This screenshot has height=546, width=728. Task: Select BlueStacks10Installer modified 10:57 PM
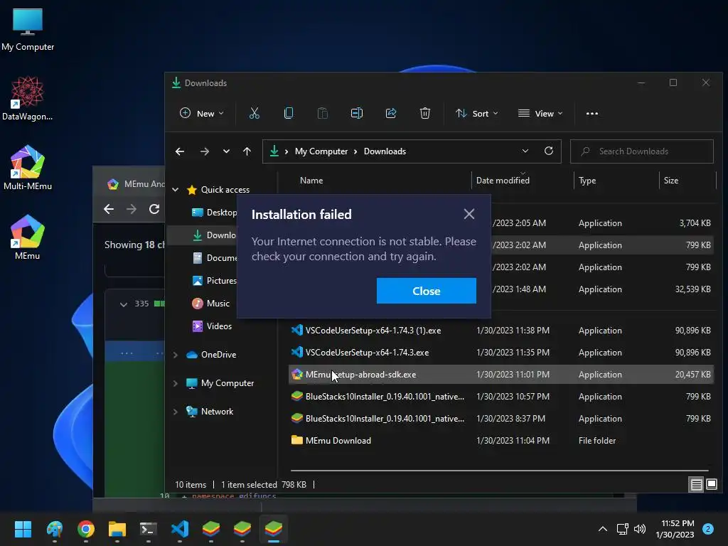click(500, 397)
